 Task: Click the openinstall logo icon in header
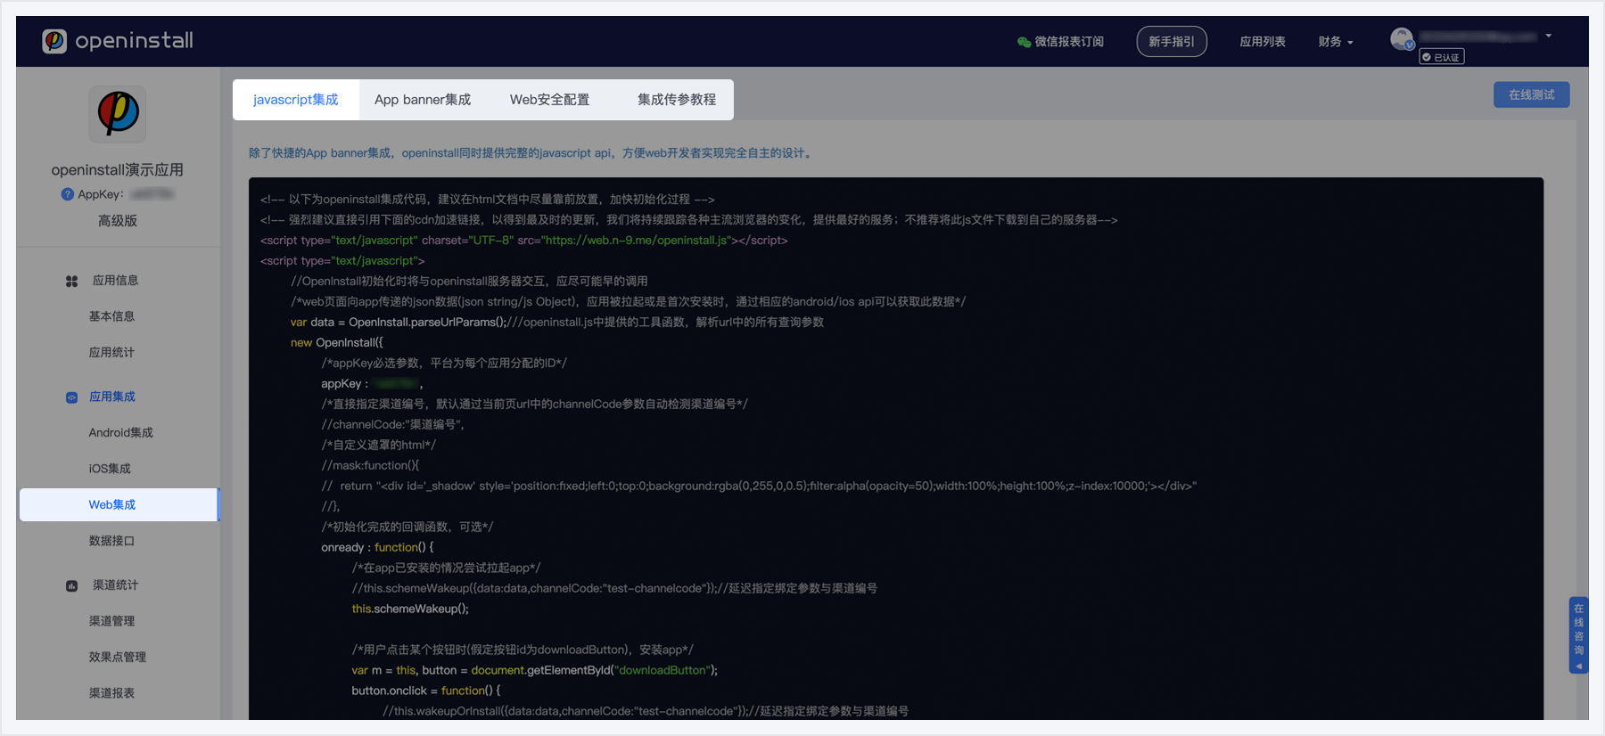coord(54,41)
